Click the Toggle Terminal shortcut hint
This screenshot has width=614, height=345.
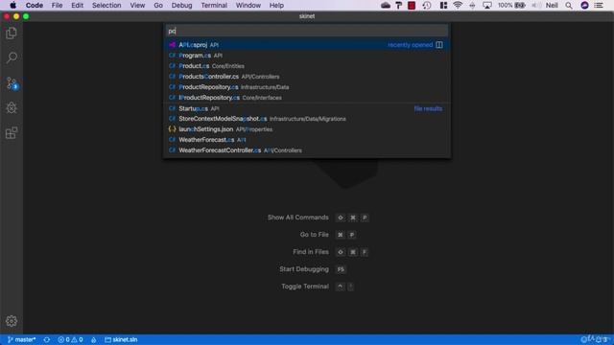(x=318, y=287)
